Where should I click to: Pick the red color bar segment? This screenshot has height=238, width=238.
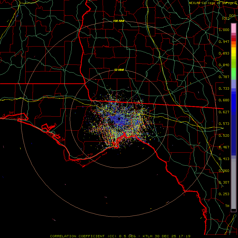coord(234,40)
